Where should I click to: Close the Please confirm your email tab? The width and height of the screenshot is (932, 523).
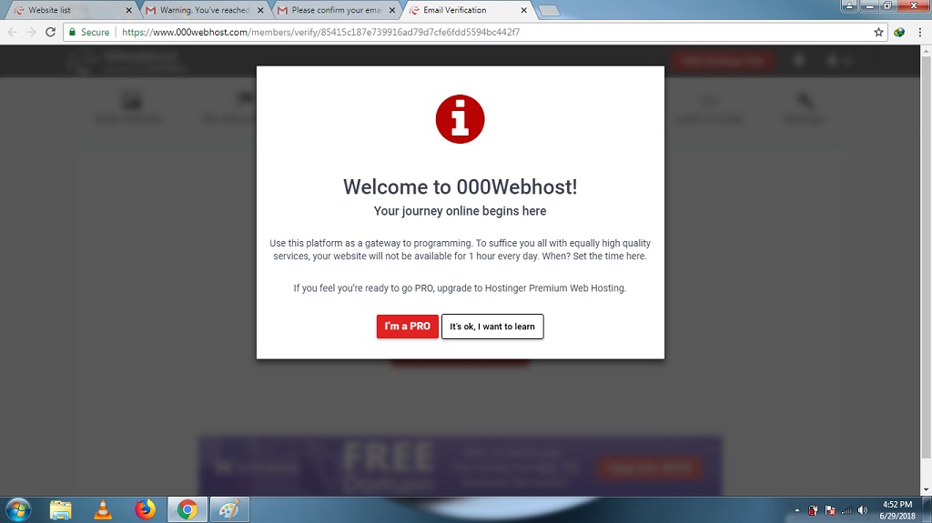[x=392, y=10]
